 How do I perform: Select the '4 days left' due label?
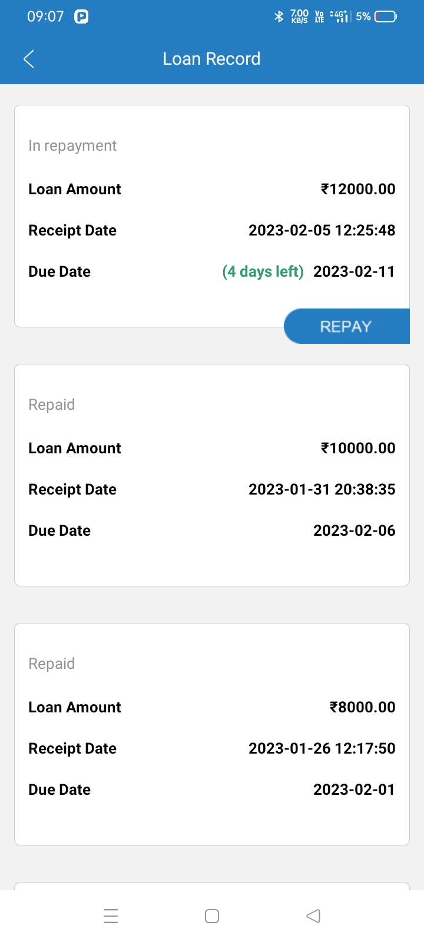coord(263,271)
